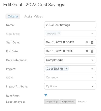Expand the UOM Currency dropdown
101x111 pixels.
click(x=70, y=77)
